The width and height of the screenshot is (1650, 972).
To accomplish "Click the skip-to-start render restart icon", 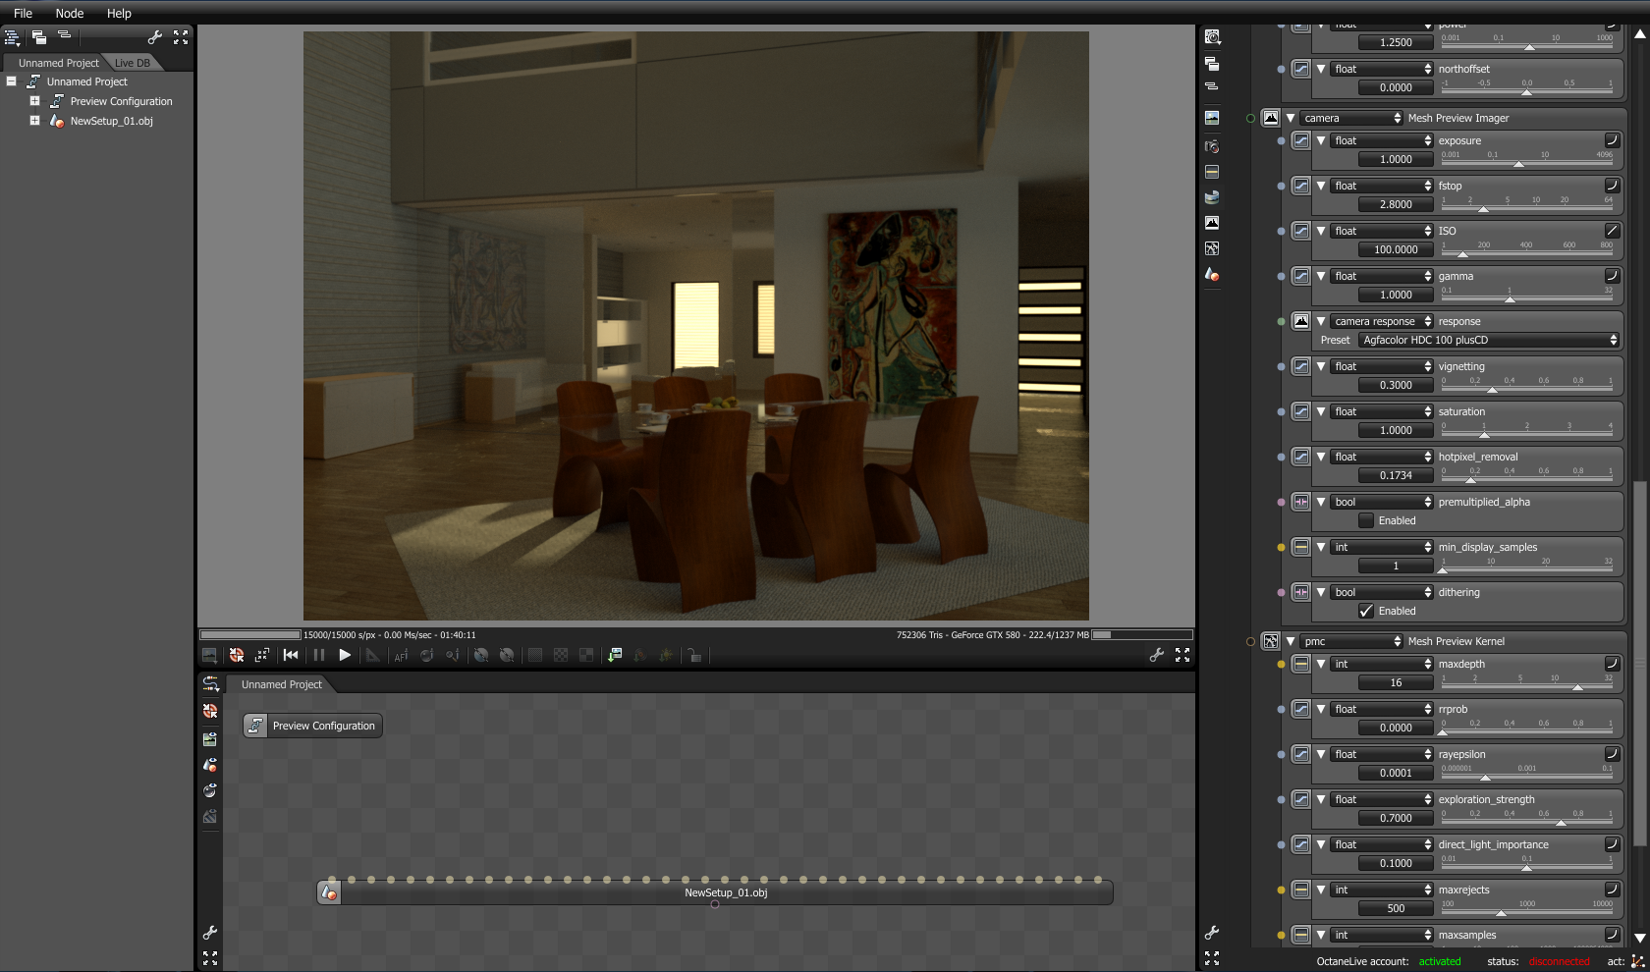I will click(291, 655).
